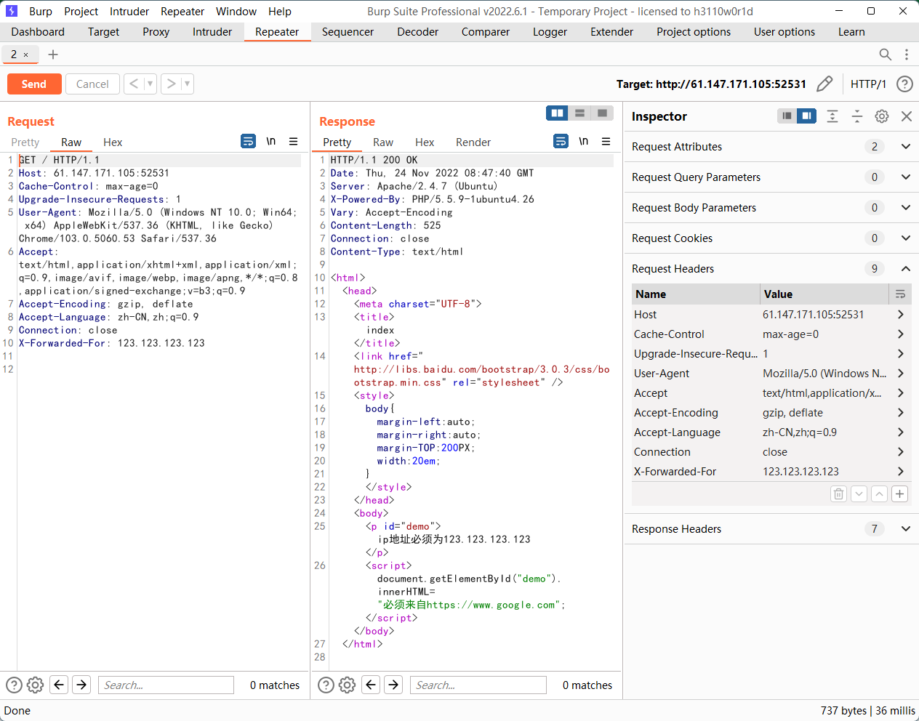Expand the Request Attributes section
The width and height of the screenshot is (919, 721).
[x=905, y=147]
